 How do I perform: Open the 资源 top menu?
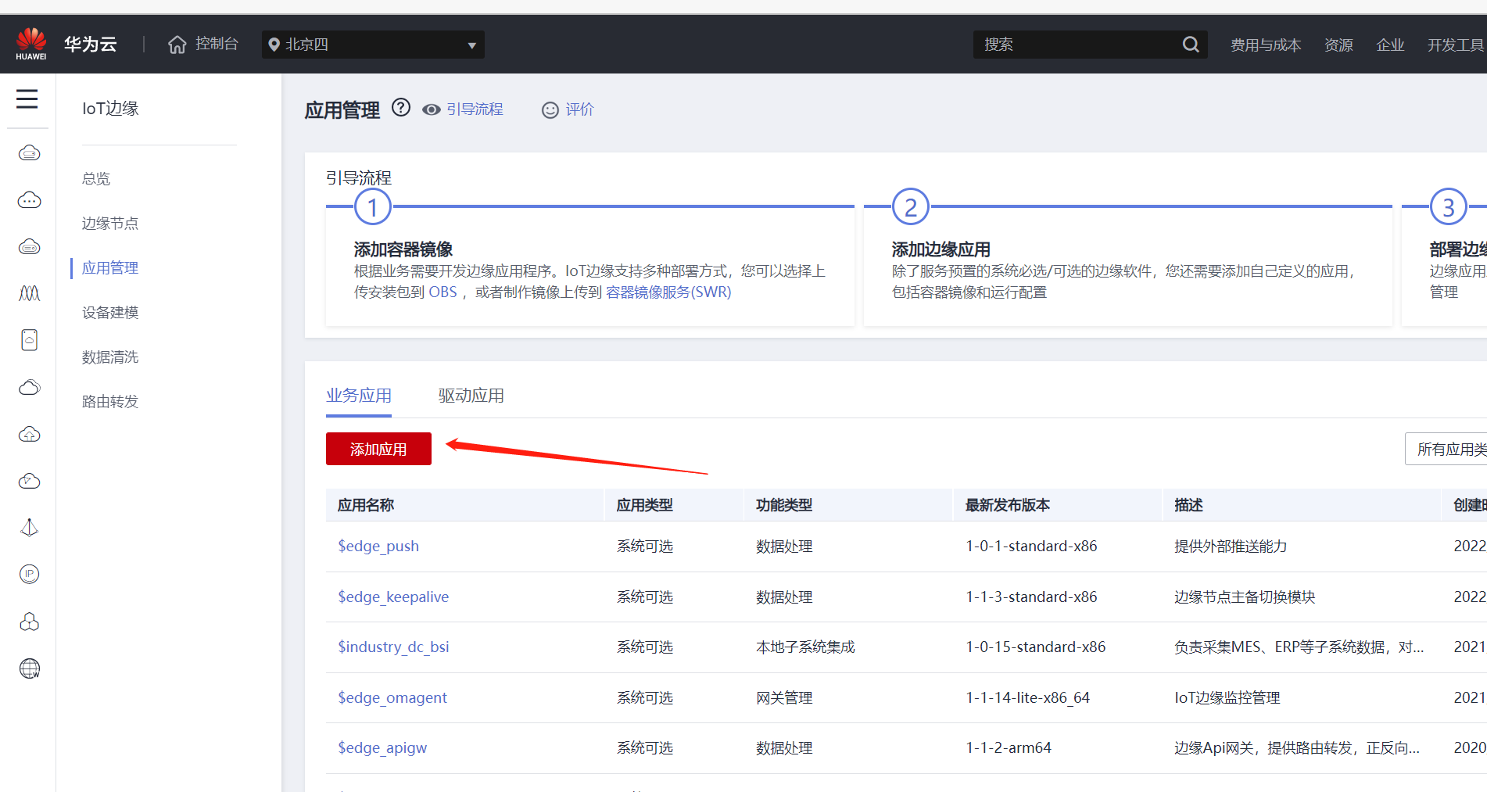point(1338,45)
